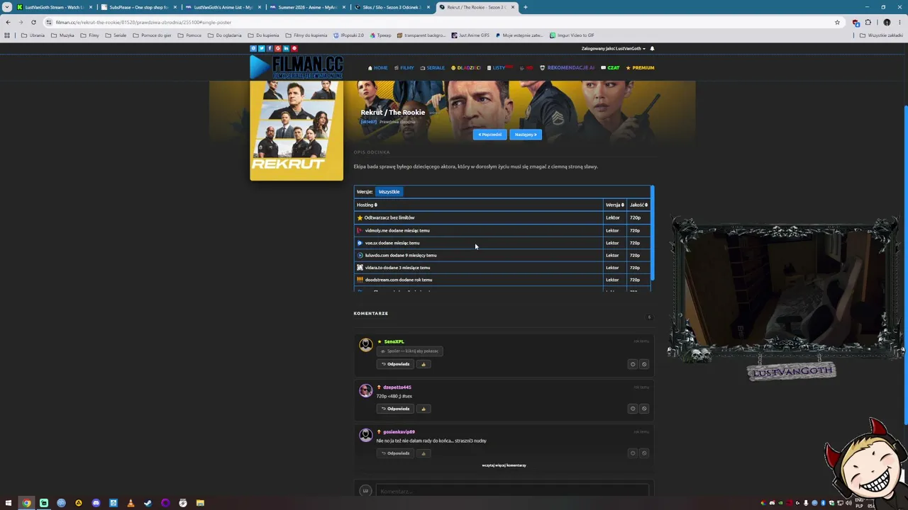The width and height of the screenshot is (908, 510).
Task: Open the notifications bell icon
Action: 652,48
